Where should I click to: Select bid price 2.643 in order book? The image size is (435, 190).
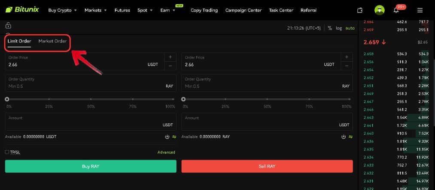click(368, 118)
